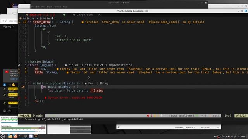
Task: Click the dead_code warning on fetch_data line
Action: coord(143,22)
